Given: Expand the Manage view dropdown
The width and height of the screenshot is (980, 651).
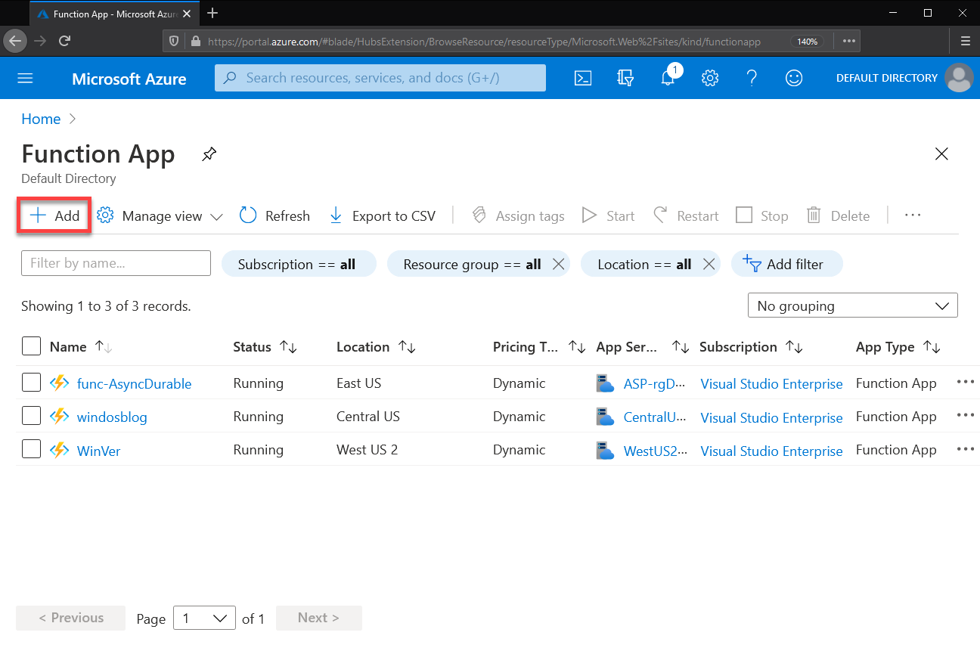Looking at the screenshot, I should 160,215.
